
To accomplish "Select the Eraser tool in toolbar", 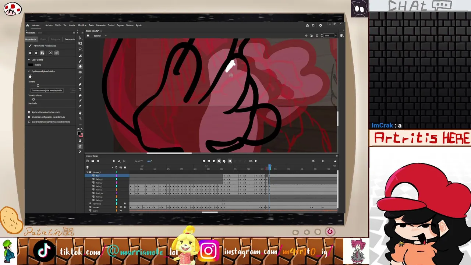I will point(80,67).
